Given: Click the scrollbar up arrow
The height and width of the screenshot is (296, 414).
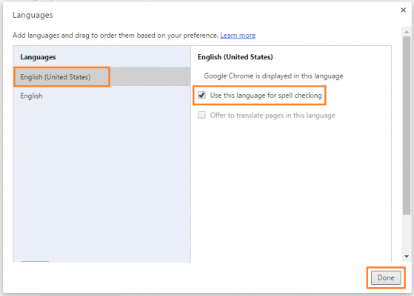Looking at the screenshot, I should point(407,32).
